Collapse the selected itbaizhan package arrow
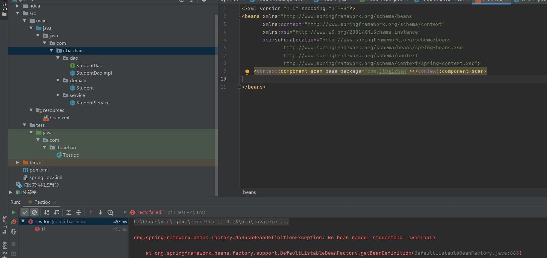The width and height of the screenshot is (547, 258). [51, 50]
